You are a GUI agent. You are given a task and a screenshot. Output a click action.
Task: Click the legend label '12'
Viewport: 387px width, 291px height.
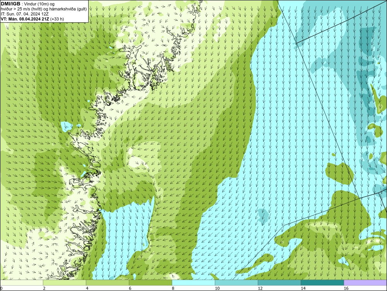260,288
